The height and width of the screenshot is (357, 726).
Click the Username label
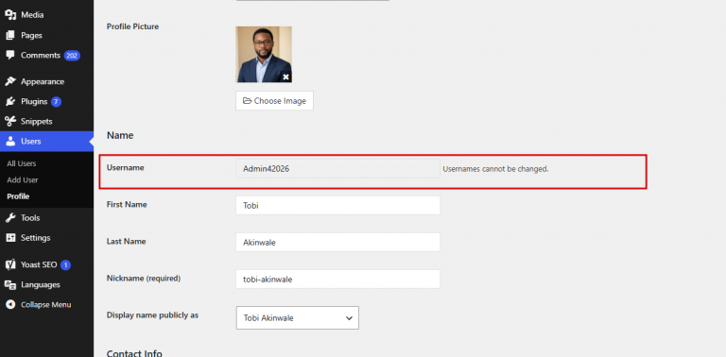(126, 168)
